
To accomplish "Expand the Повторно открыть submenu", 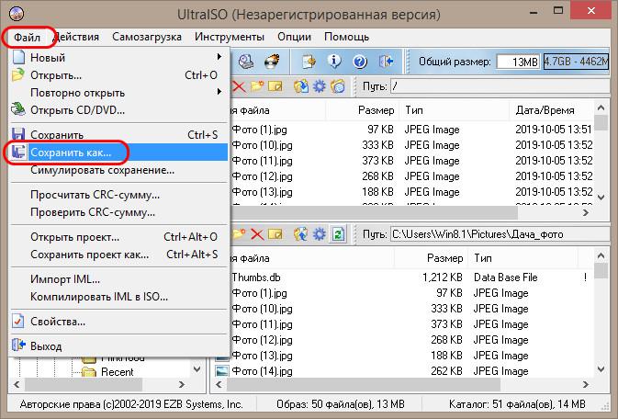I will (118, 93).
